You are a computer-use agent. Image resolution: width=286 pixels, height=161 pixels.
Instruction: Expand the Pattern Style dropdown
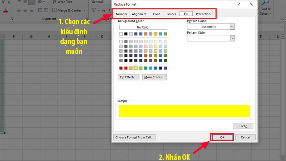(x=232, y=38)
